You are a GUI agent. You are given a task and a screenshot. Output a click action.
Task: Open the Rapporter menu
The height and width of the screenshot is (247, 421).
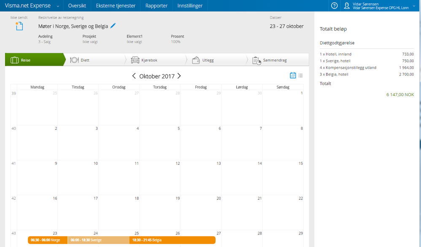(156, 5)
